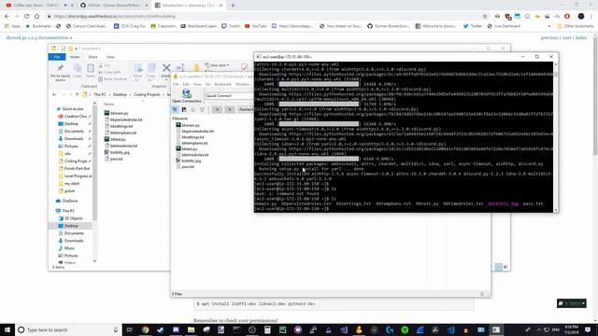This screenshot has width=598, height=336.
Task: Click Cyberduck navigate back arrow button
Action: [217, 110]
